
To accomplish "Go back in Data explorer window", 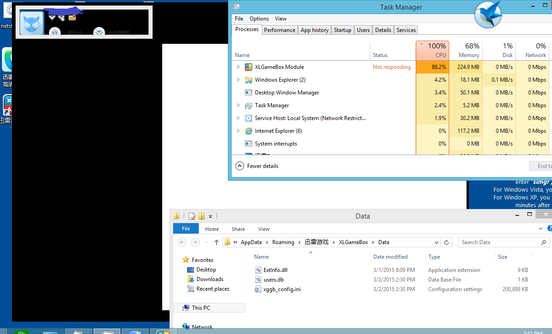I will (x=182, y=242).
